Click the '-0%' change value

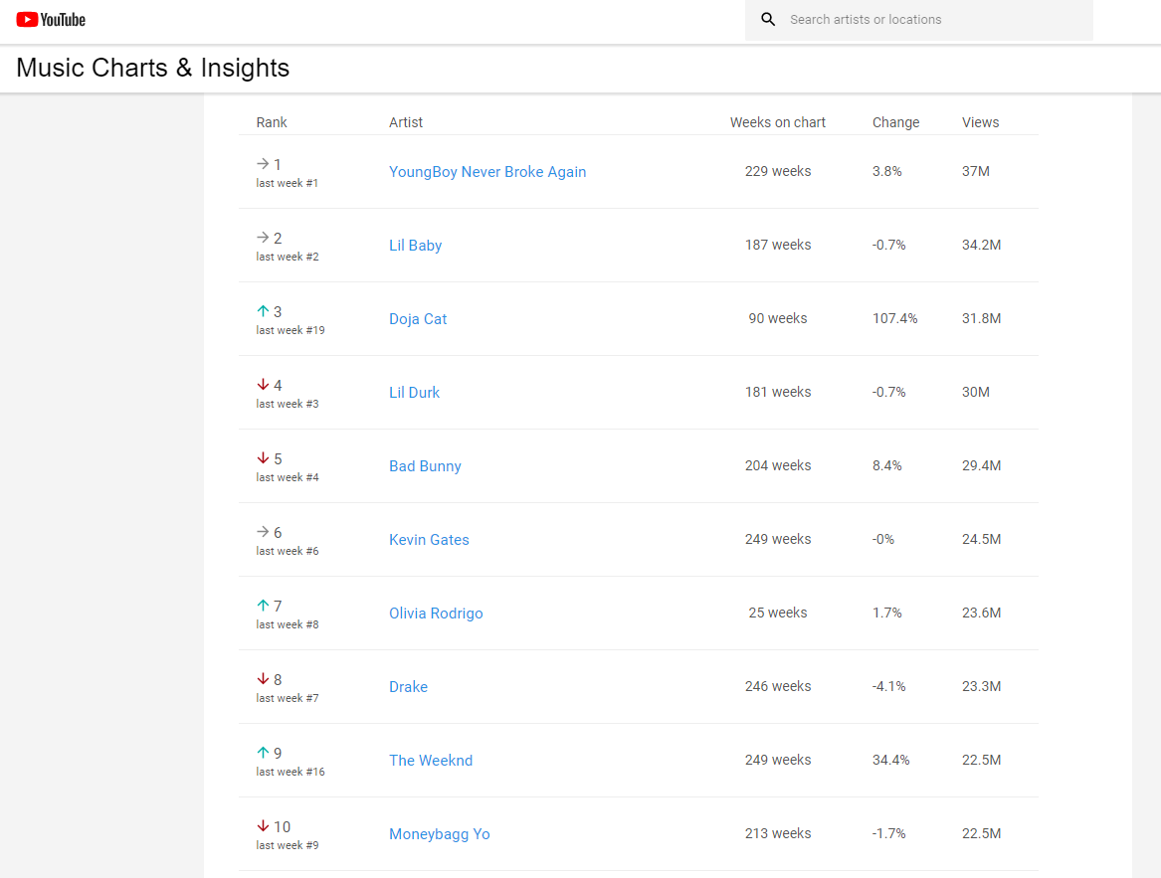pos(882,539)
